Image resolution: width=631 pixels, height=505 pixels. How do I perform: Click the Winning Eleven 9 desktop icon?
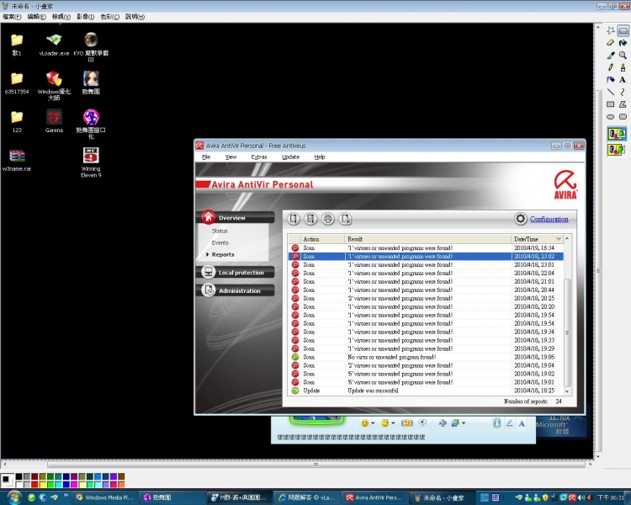91,162
